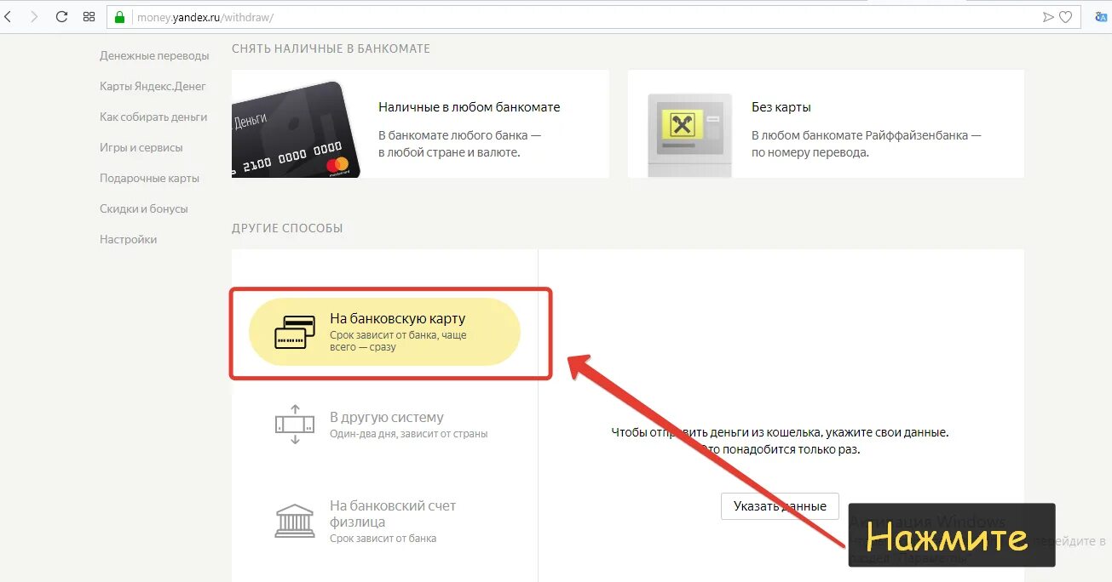
Task: Bookmark page with the heart icon
Action: (x=1065, y=17)
